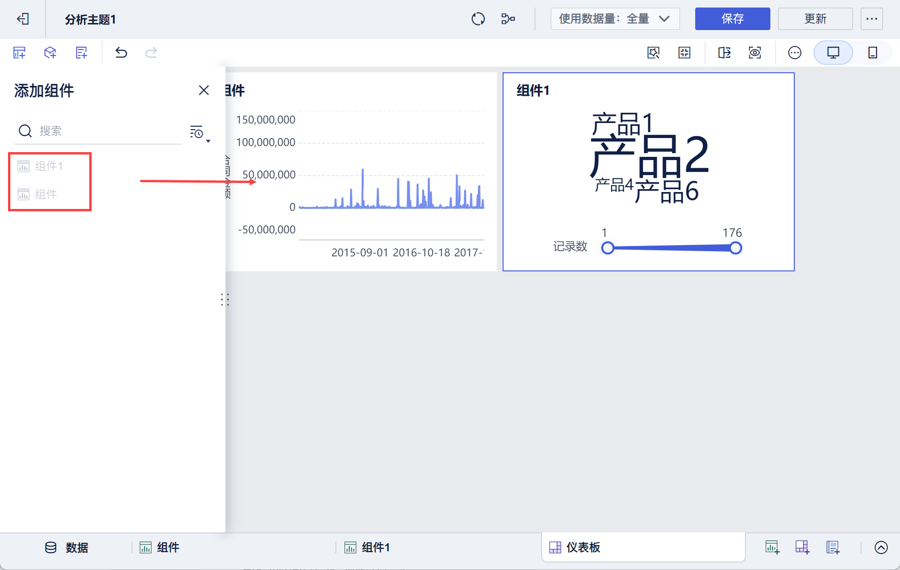The height and width of the screenshot is (570, 900).
Task: Click the add text page icon in bottom bar
Action: (833, 547)
